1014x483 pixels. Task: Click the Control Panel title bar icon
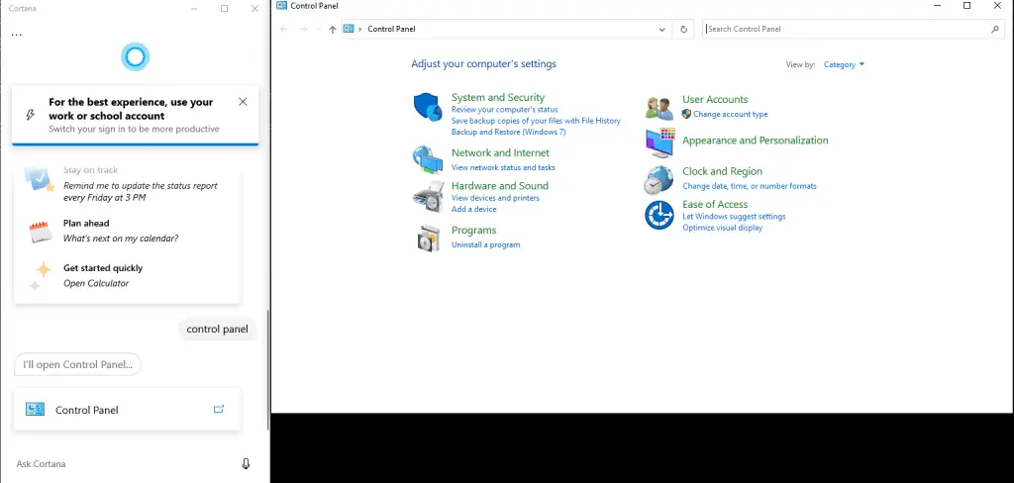pos(281,5)
